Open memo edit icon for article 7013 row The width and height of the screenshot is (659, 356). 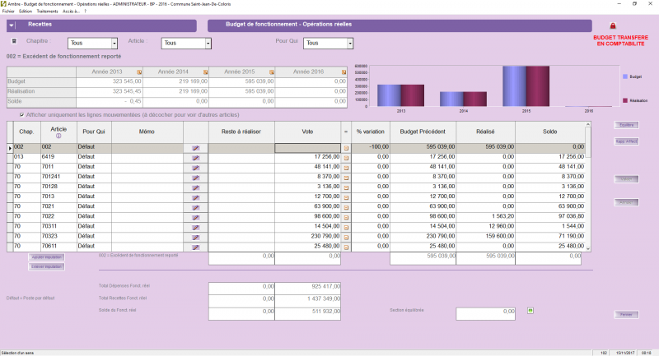[195, 197]
